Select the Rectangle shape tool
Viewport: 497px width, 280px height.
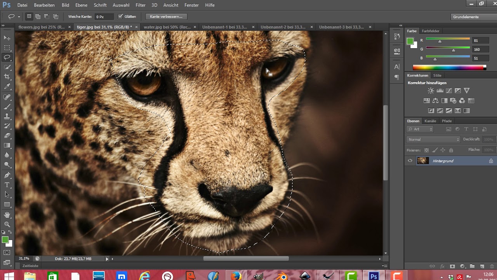[x=7, y=204]
